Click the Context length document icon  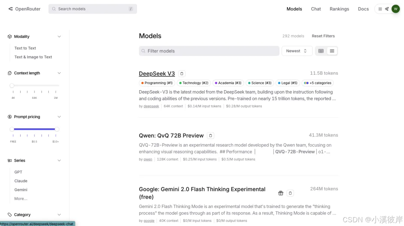click(x=9, y=73)
